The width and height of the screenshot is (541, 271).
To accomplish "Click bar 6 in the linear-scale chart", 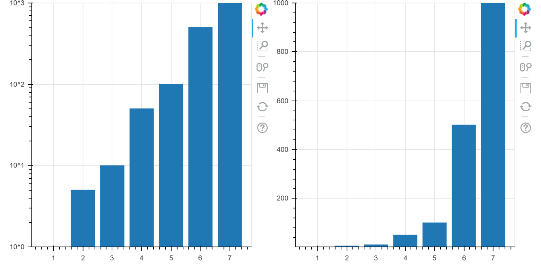I will pos(464,186).
